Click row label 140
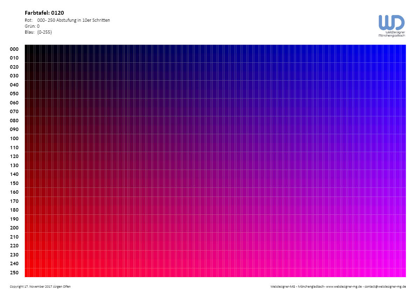 (14, 174)
